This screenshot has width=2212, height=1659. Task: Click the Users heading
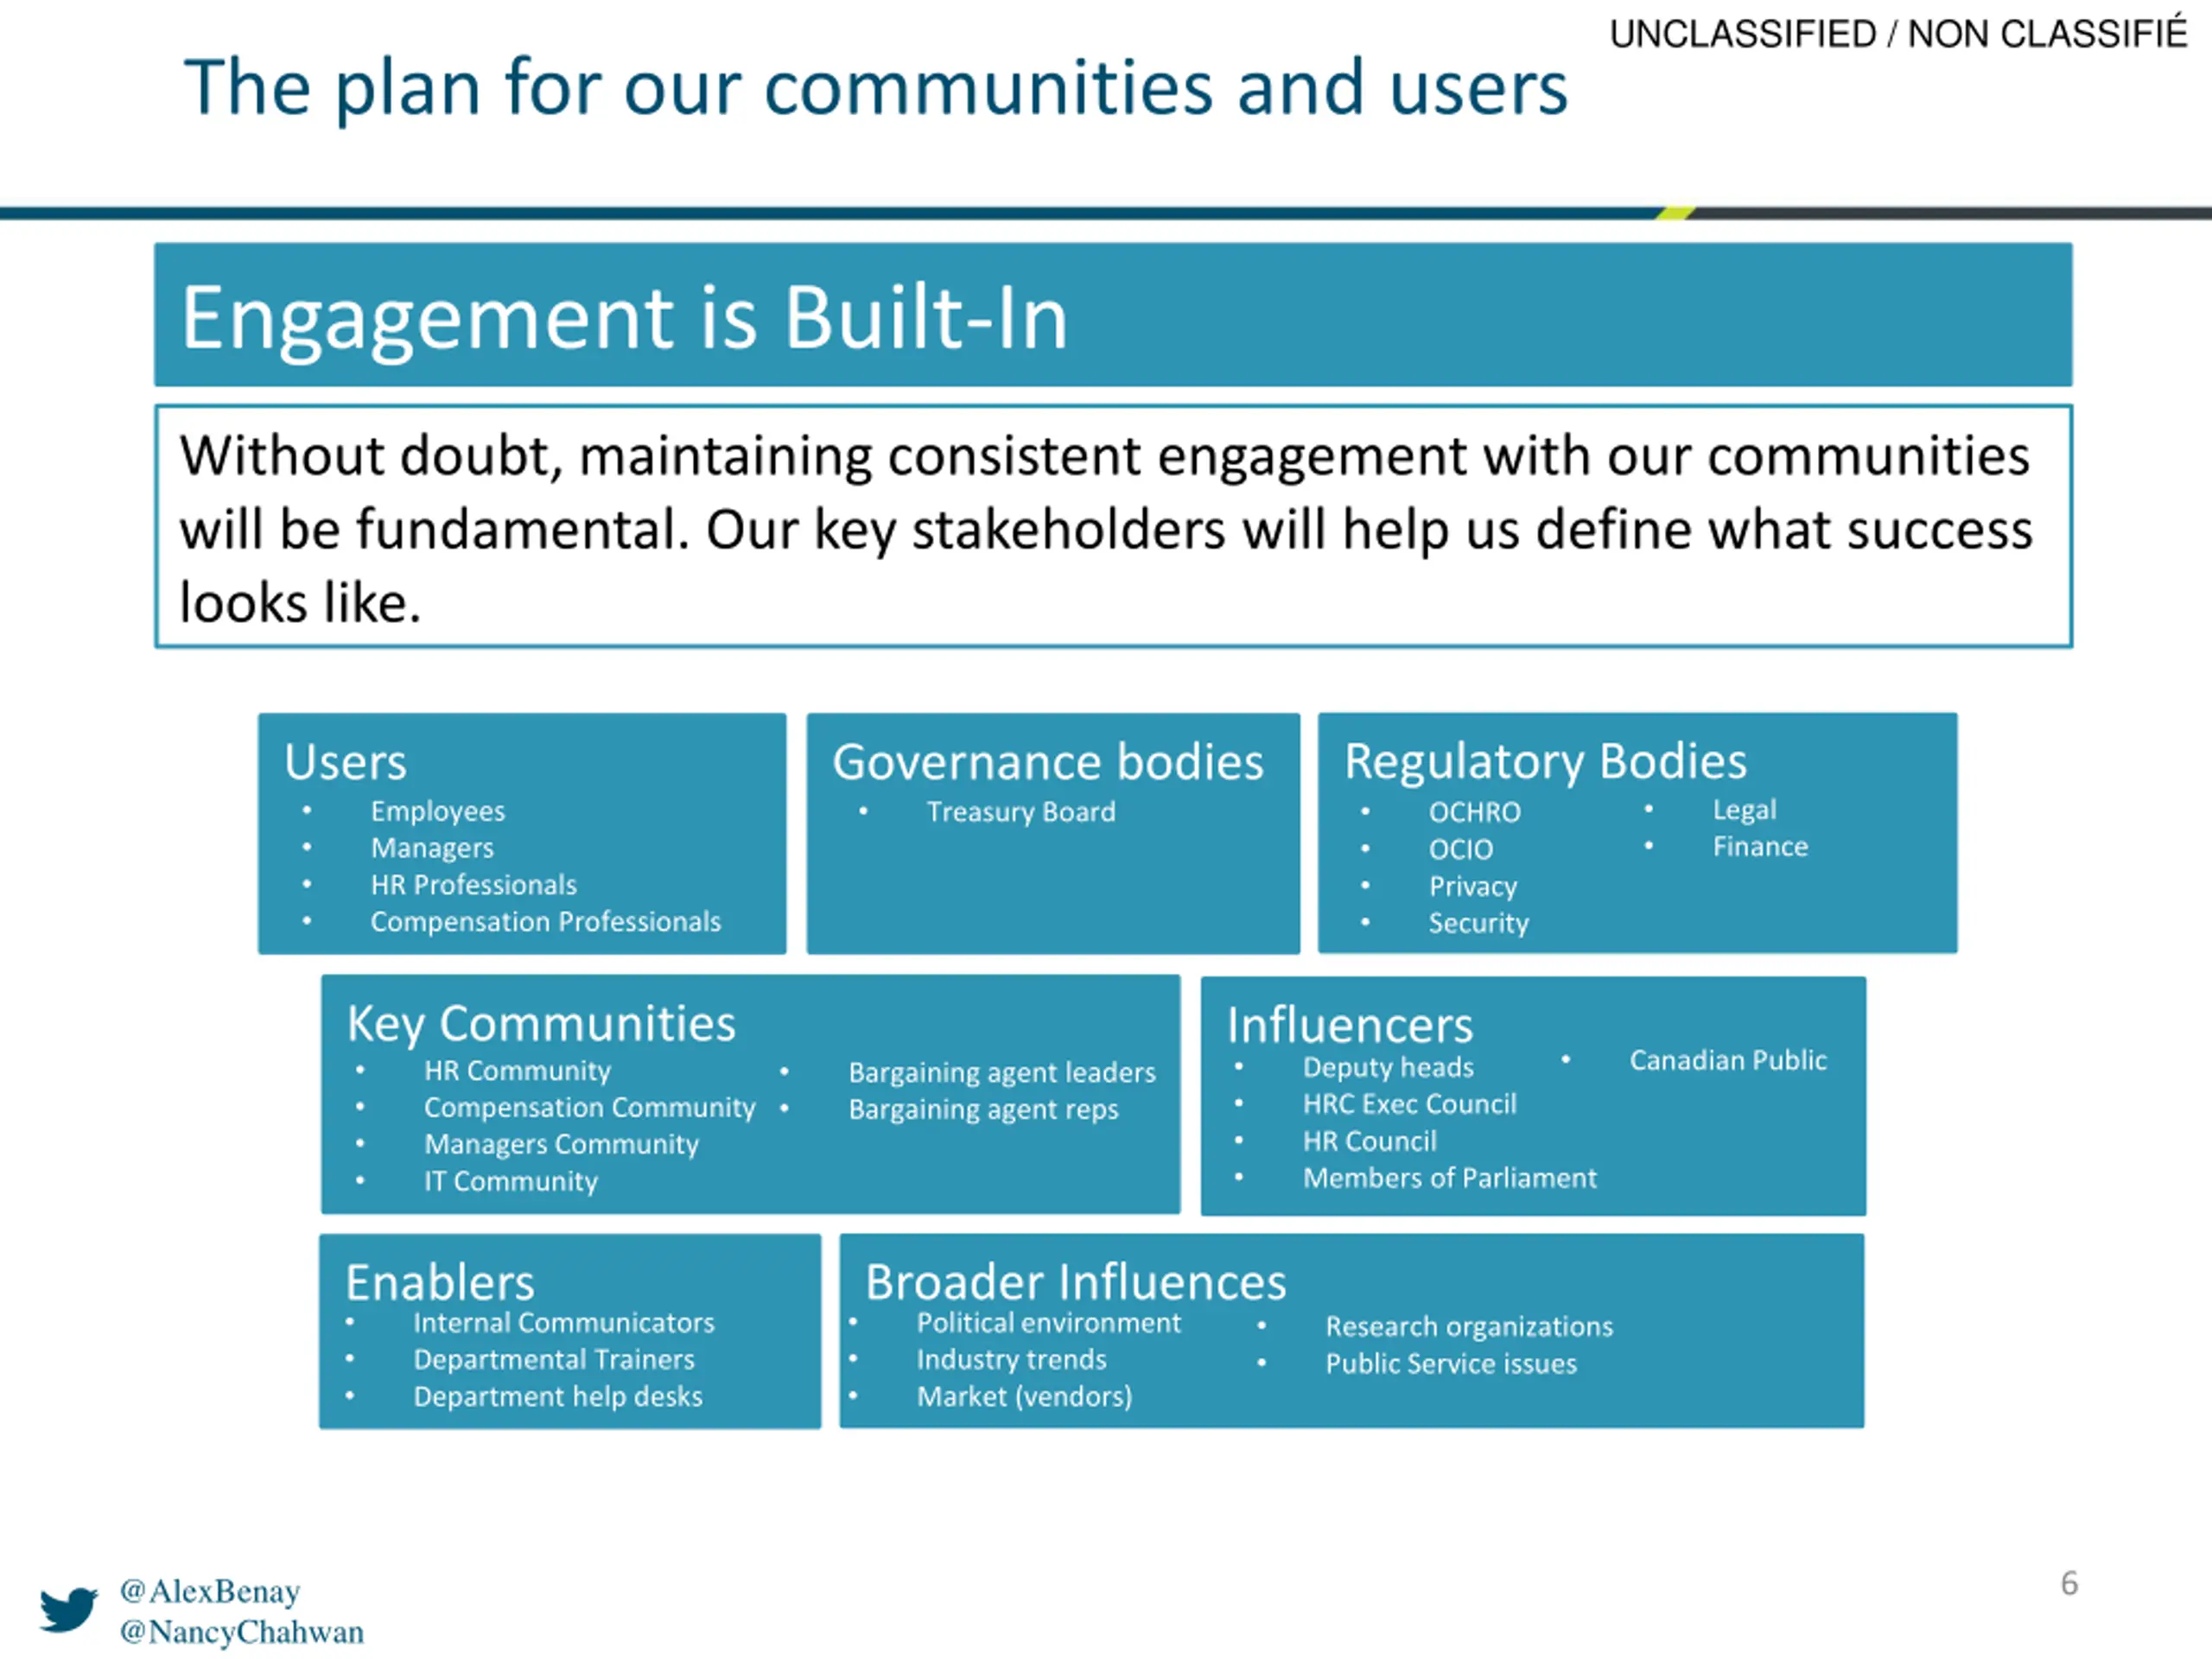point(345,762)
